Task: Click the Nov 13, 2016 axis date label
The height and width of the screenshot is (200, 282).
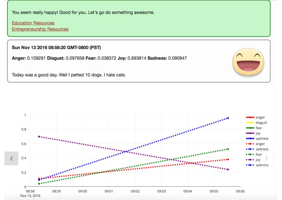Action: (x=30, y=196)
